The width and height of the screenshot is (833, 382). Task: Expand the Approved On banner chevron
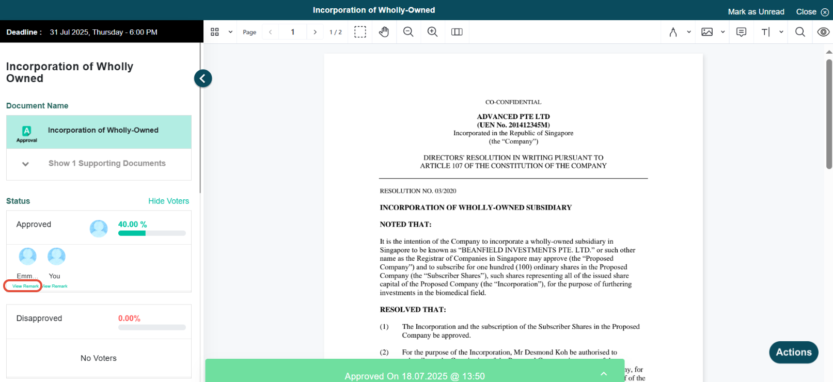click(x=604, y=374)
